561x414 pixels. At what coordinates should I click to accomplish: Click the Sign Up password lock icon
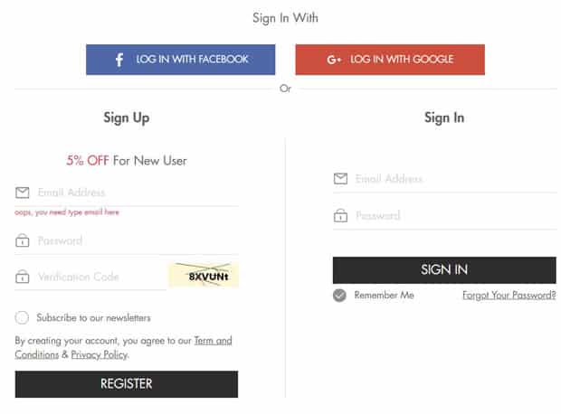click(23, 241)
